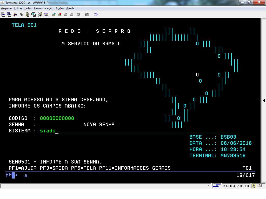Click the PF11=INFORMACOES GERAIS text

click(x=135, y=168)
